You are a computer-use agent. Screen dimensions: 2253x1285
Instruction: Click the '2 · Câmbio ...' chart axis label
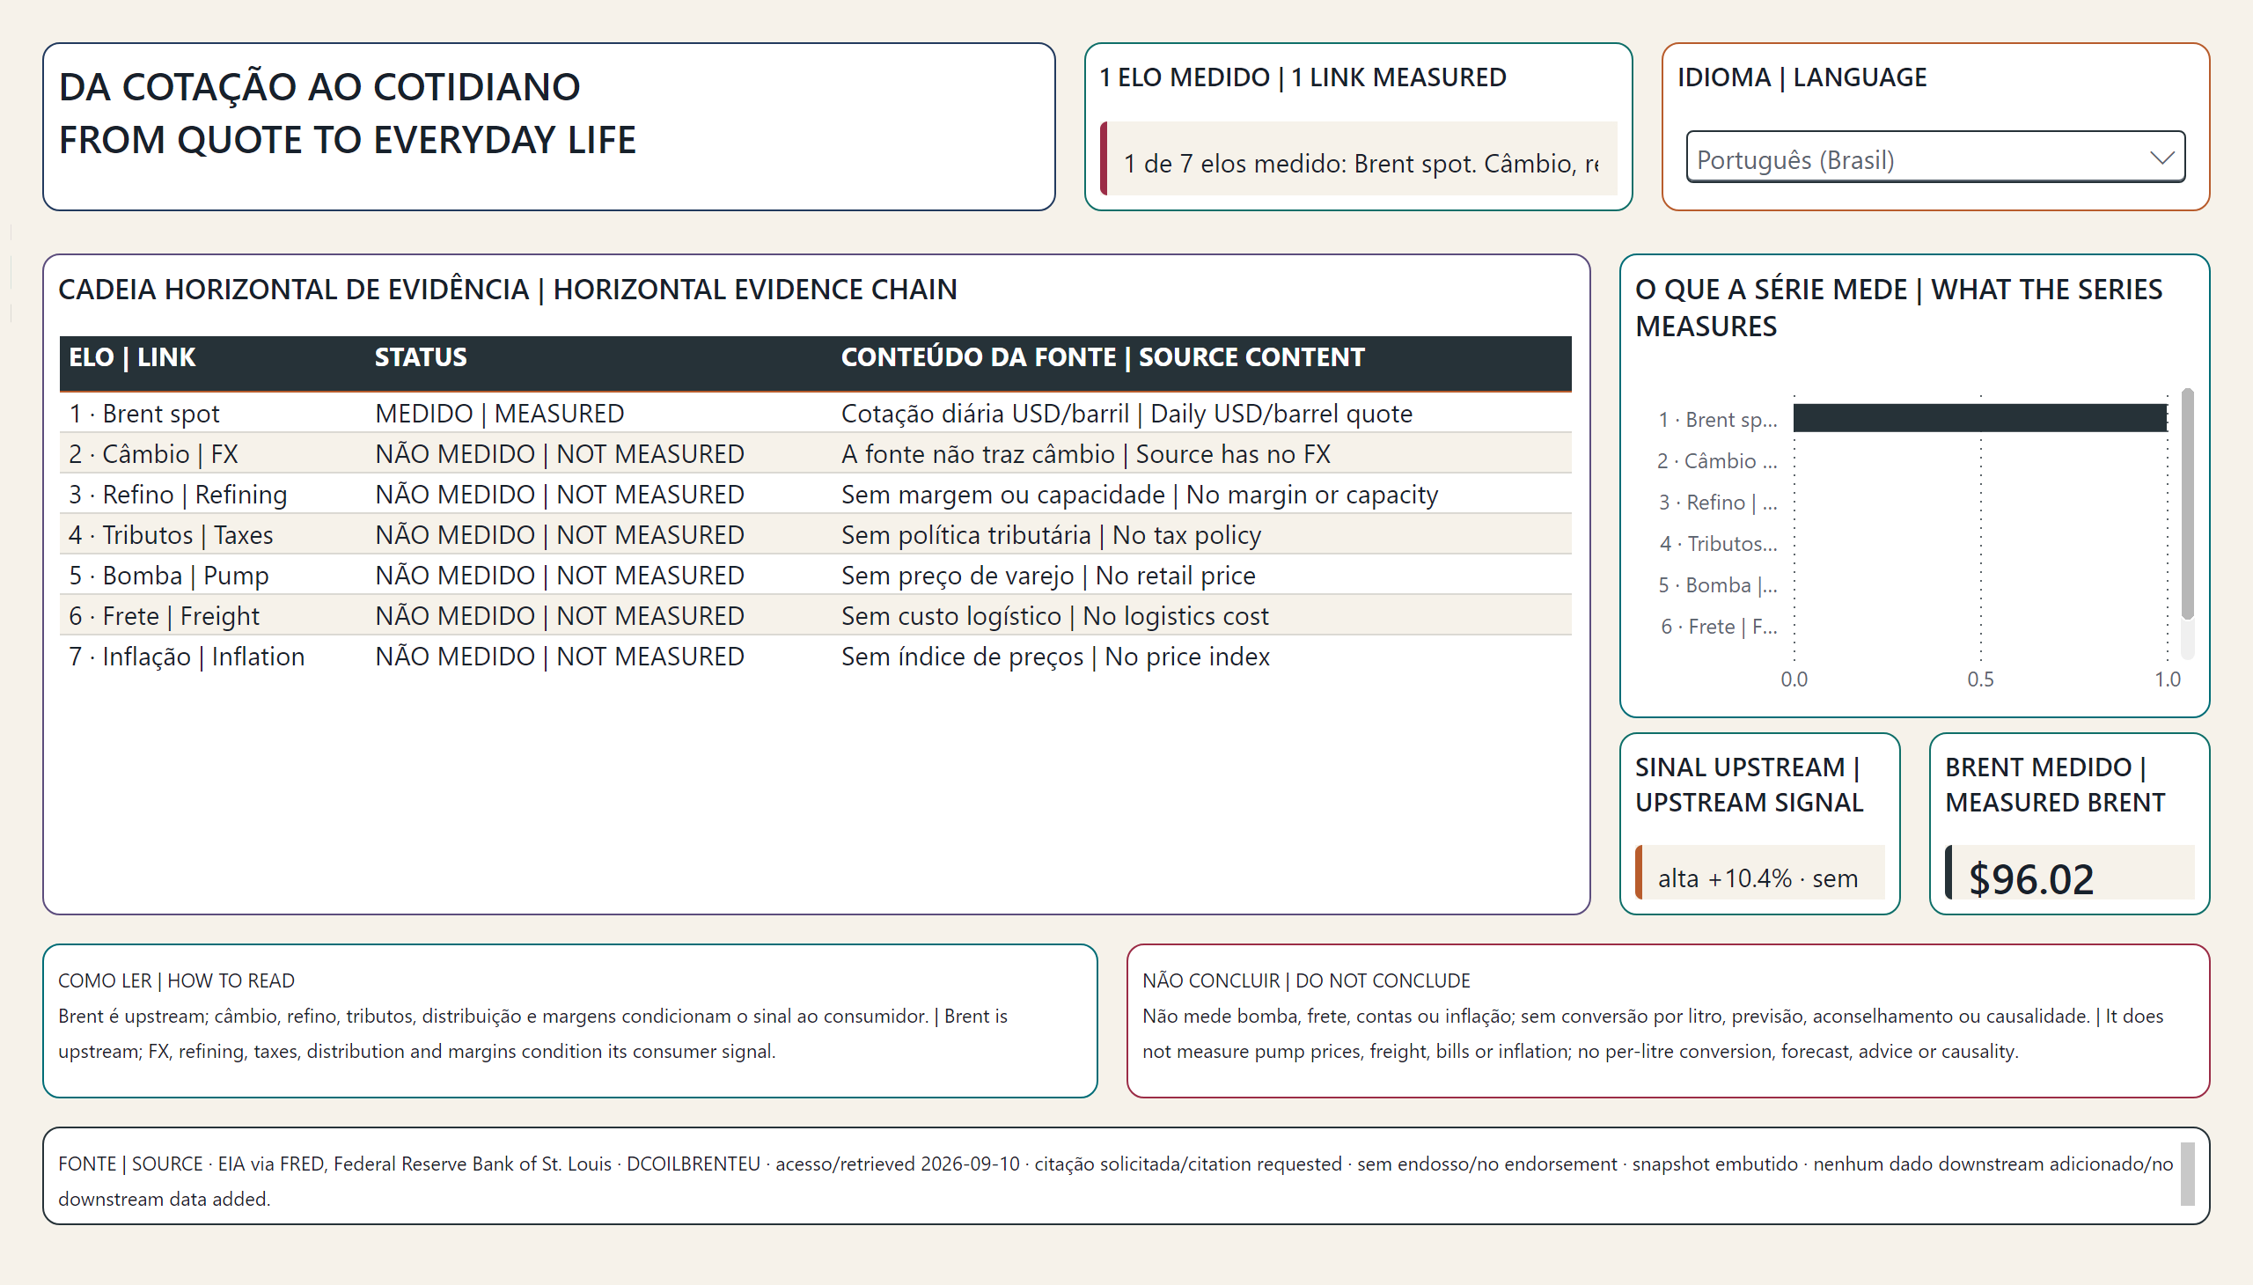(x=1717, y=460)
